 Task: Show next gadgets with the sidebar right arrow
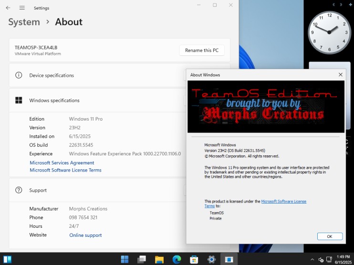click(341, 4)
